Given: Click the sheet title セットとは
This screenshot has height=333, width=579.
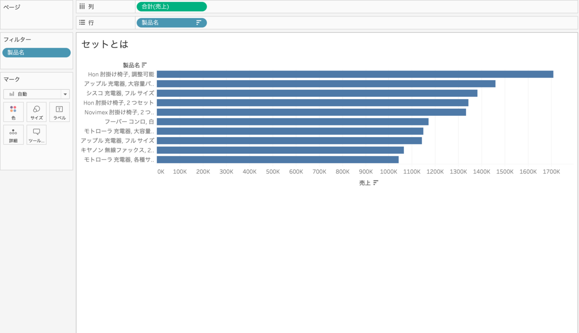Looking at the screenshot, I should [105, 44].
